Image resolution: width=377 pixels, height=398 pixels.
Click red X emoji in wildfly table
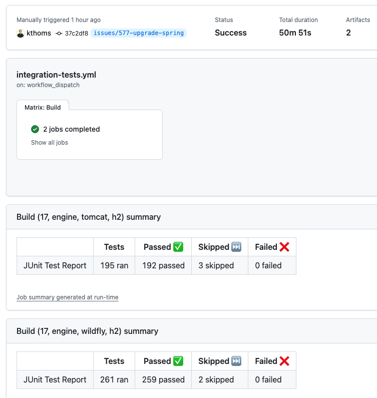[x=284, y=361]
